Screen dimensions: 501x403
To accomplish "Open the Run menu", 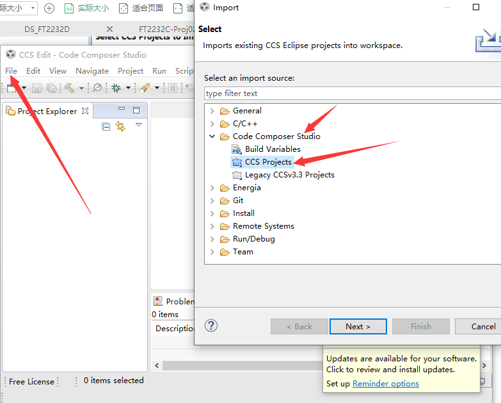I will click(x=159, y=70).
